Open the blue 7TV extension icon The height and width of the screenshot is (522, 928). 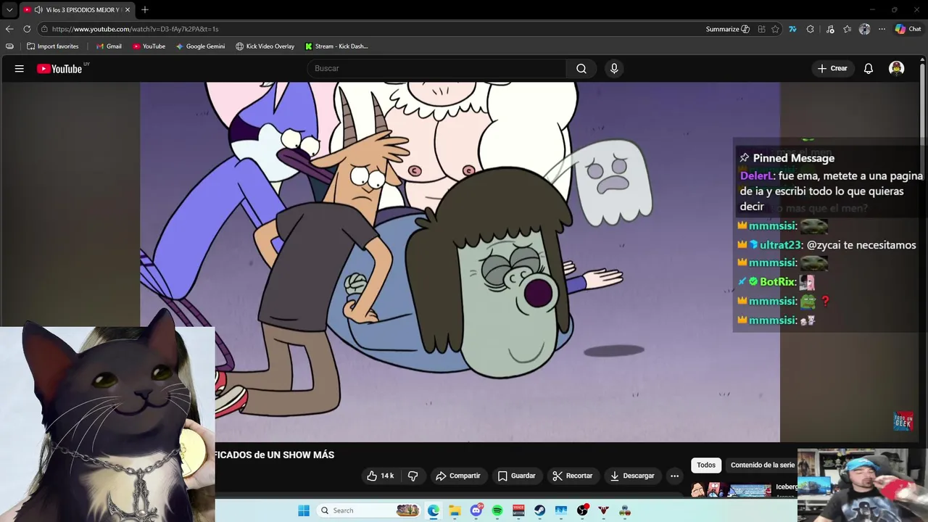pos(792,29)
